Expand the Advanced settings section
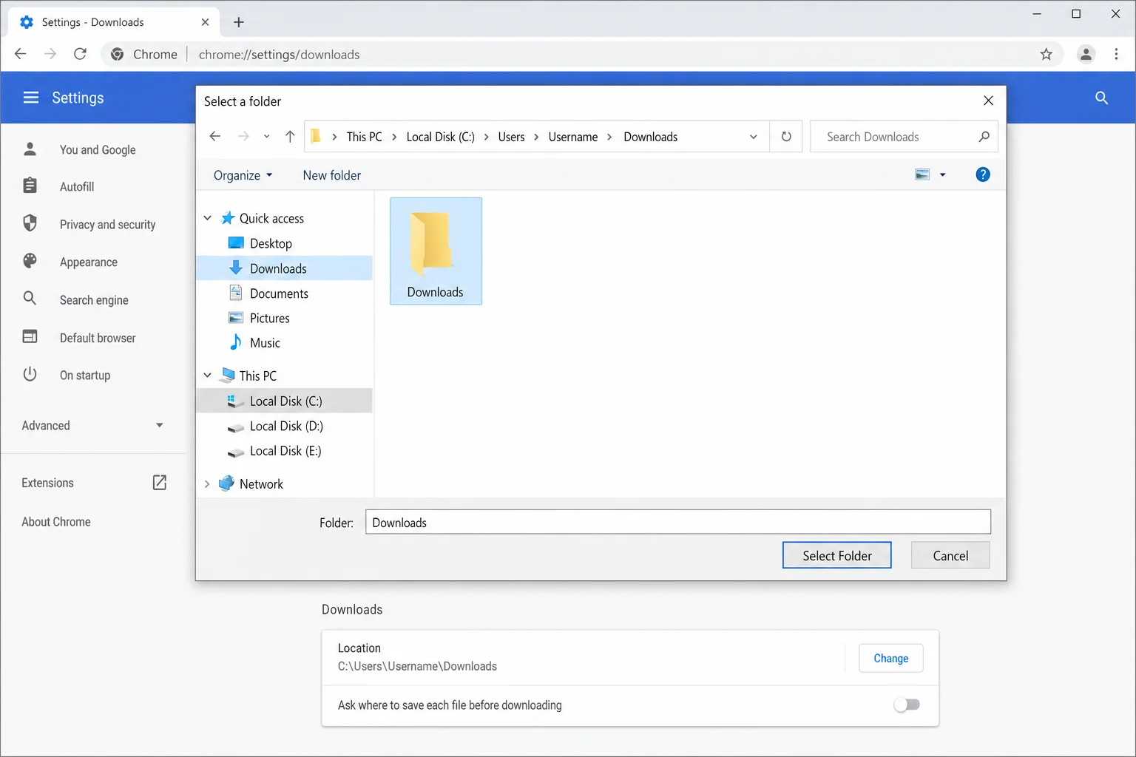 [x=92, y=426]
